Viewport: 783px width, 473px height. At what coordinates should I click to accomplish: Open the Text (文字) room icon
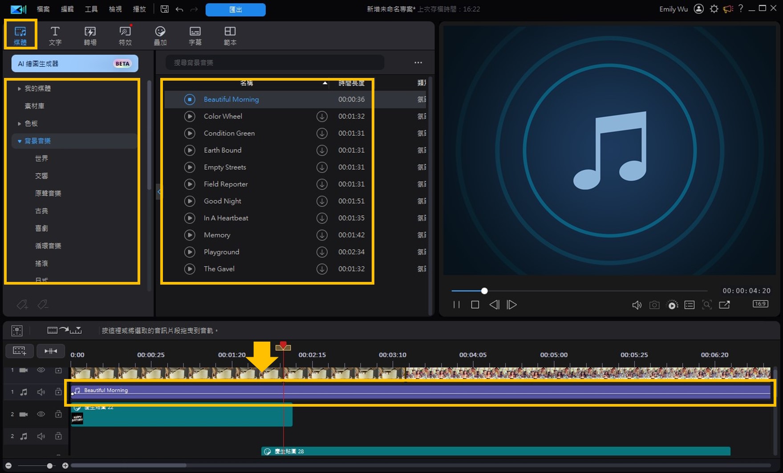(x=55, y=35)
